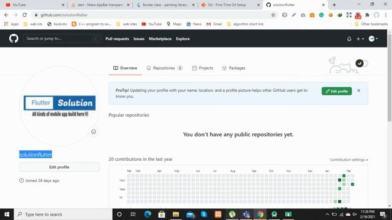Open the Projects tab
Viewport: 392px width, 220px height.
(x=203, y=68)
